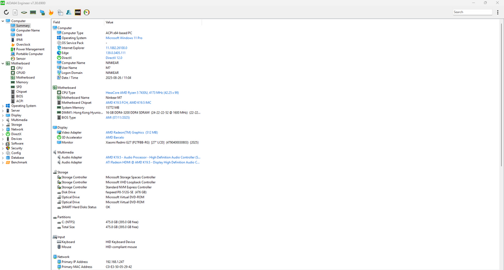This screenshot has width=504, height=270.
Task: Collapse the Computer tree node
Action: coord(3,21)
